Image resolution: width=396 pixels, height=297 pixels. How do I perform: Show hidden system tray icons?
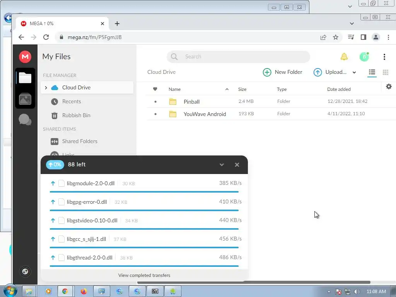pyautogui.click(x=329, y=292)
